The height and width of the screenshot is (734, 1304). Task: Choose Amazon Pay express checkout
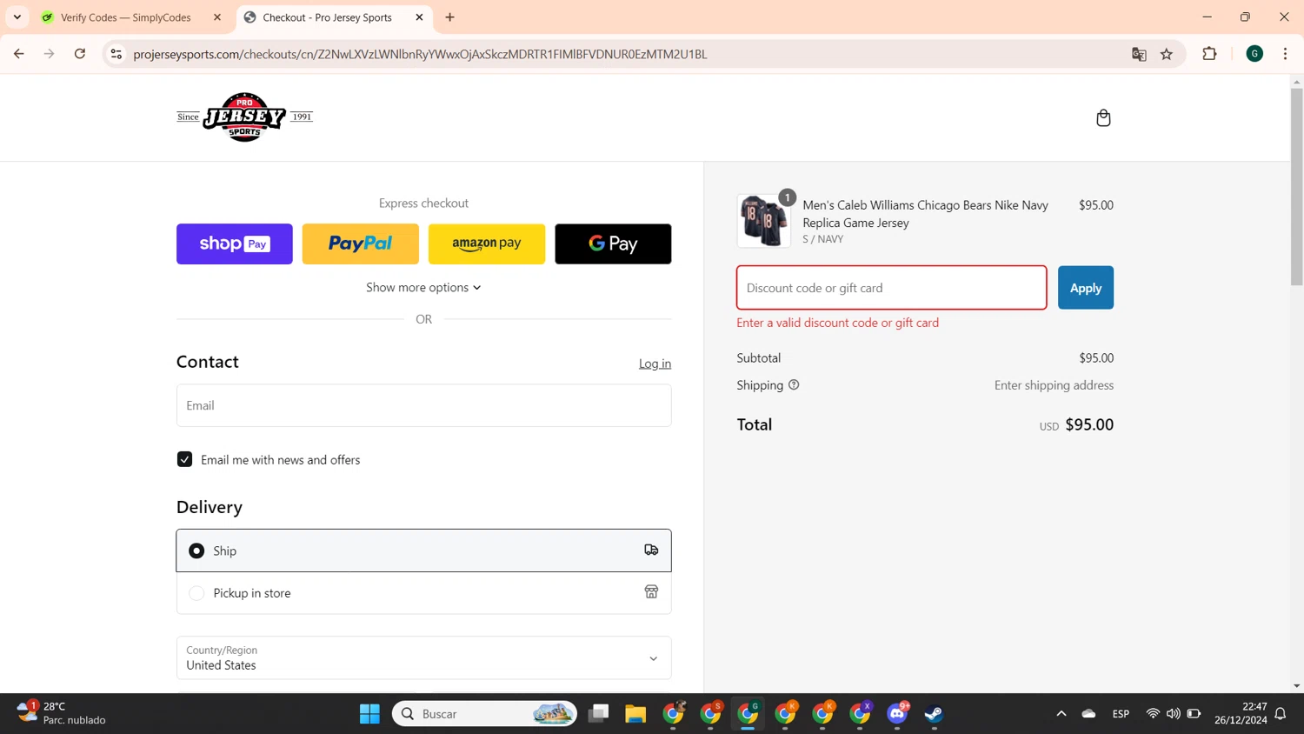tap(487, 244)
